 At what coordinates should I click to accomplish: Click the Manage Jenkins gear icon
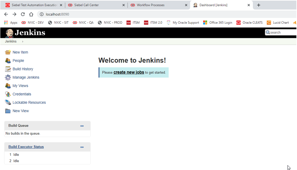pyautogui.click(x=8, y=77)
